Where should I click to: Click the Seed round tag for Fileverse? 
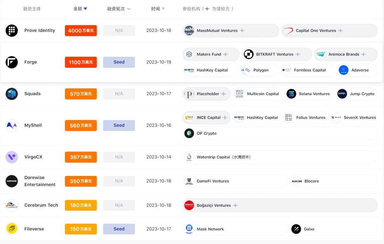pyautogui.click(x=119, y=229)
